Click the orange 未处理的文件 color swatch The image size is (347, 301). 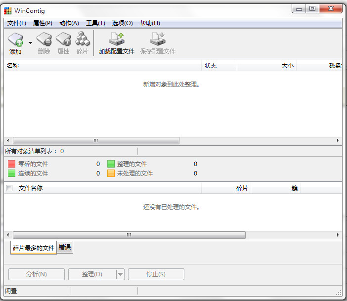tap(111, 173)
